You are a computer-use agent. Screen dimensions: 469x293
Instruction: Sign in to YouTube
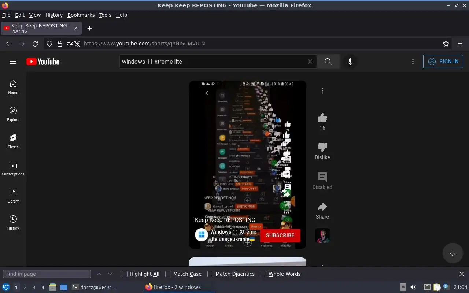tap(443, 62)
